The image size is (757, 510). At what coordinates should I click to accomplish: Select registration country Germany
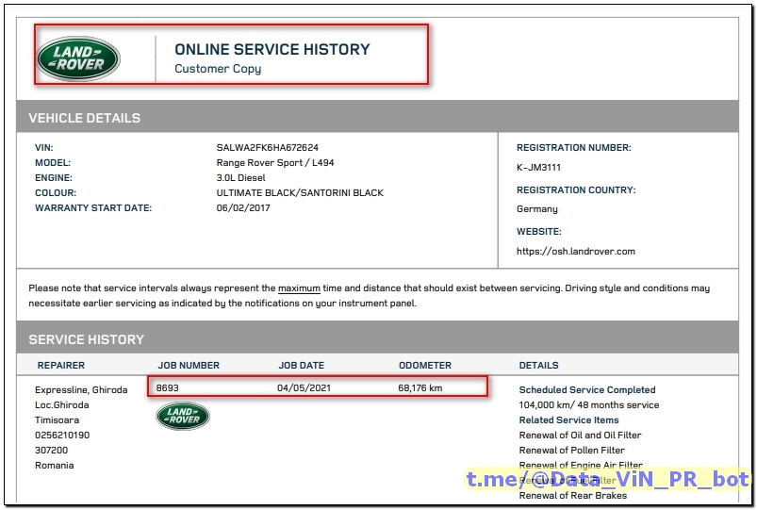click(536, 209)
